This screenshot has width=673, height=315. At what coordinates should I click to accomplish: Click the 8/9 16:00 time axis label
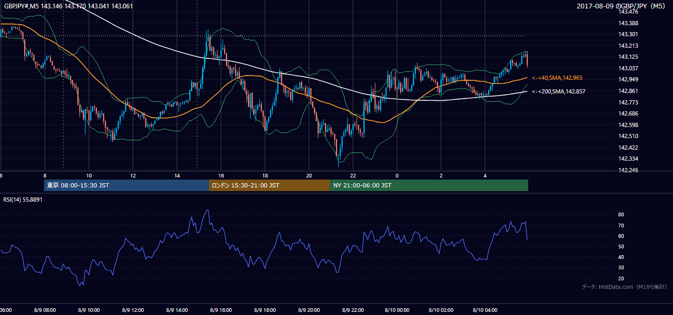click(x=221, y=310)
